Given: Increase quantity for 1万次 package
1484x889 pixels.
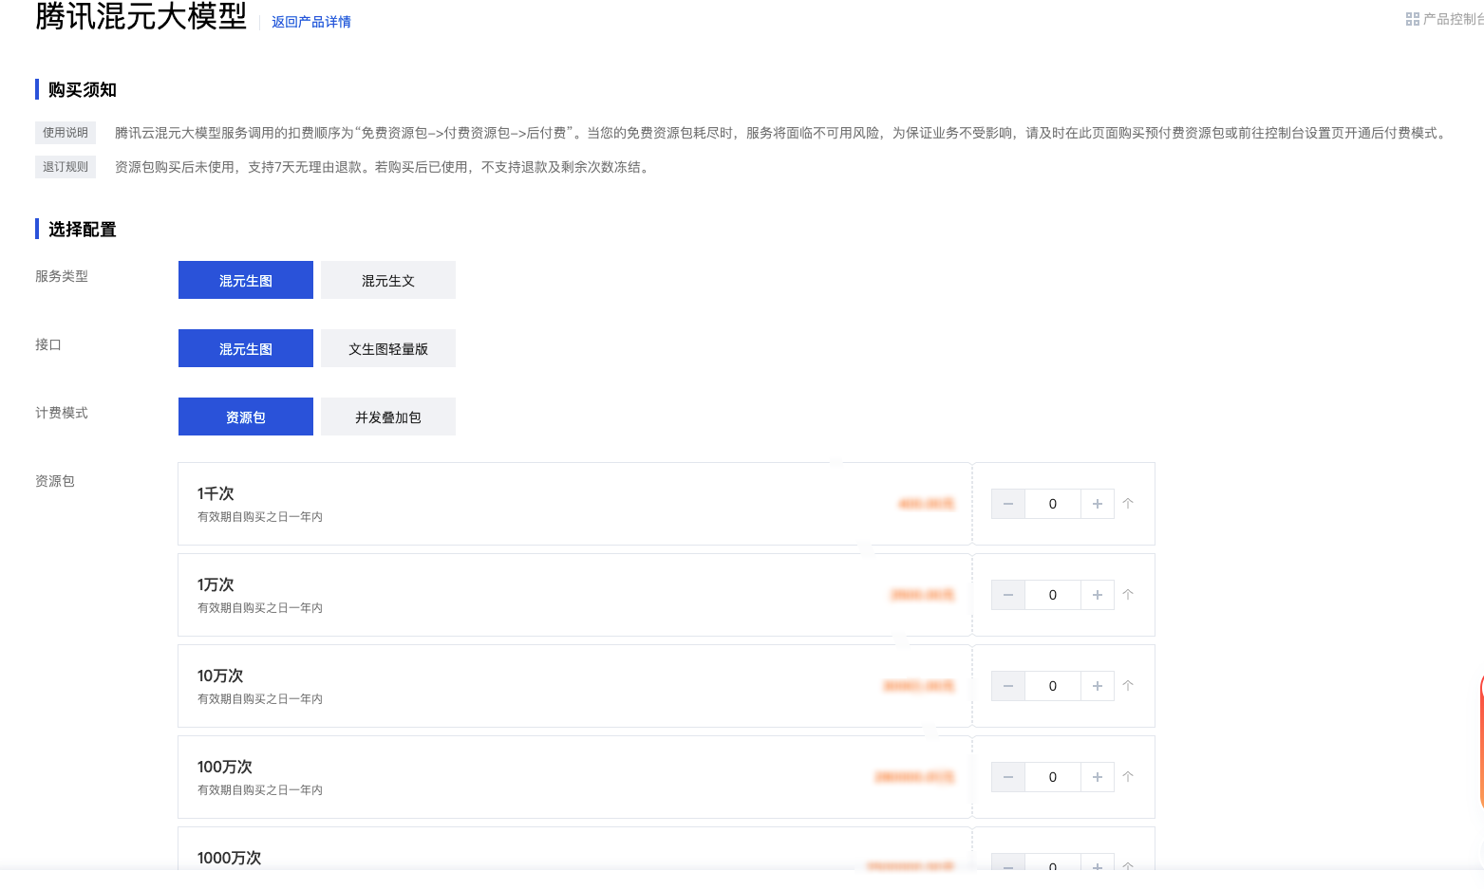Looking at the screenshot, I should coord(1098,595).
